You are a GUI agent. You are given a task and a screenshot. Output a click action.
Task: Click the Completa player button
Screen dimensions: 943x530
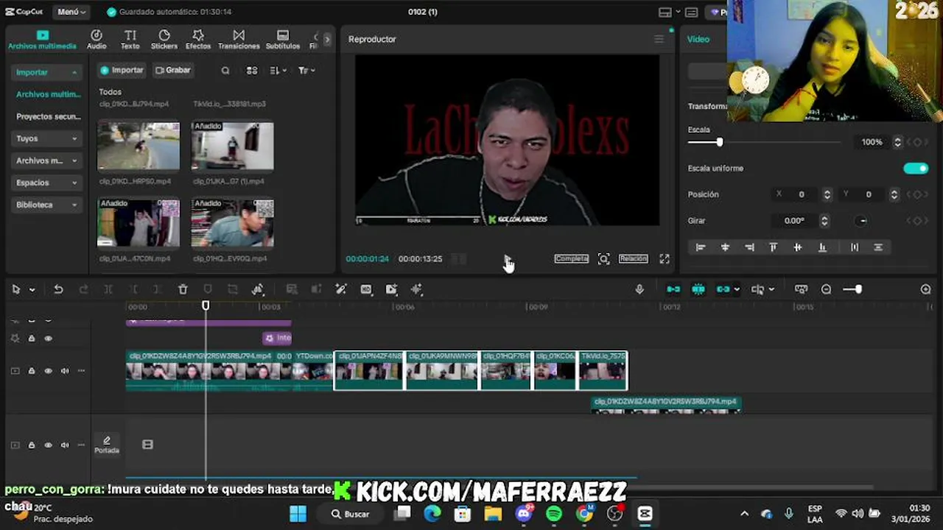pyautogui.click(x=572, y=259)
